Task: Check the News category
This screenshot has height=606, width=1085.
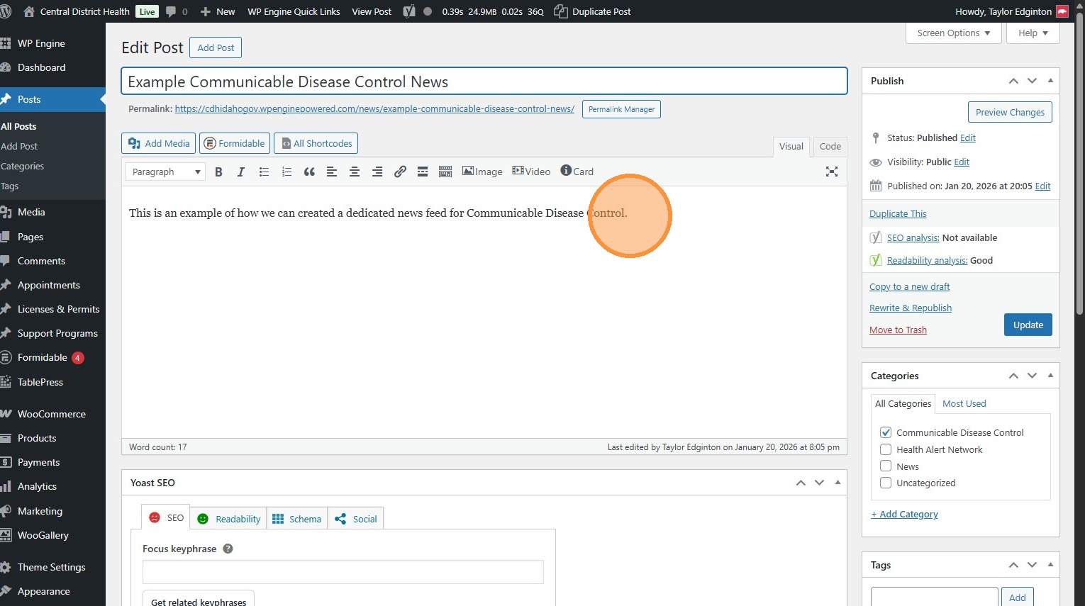Action: pyautogui.click(x=886, y=466)
